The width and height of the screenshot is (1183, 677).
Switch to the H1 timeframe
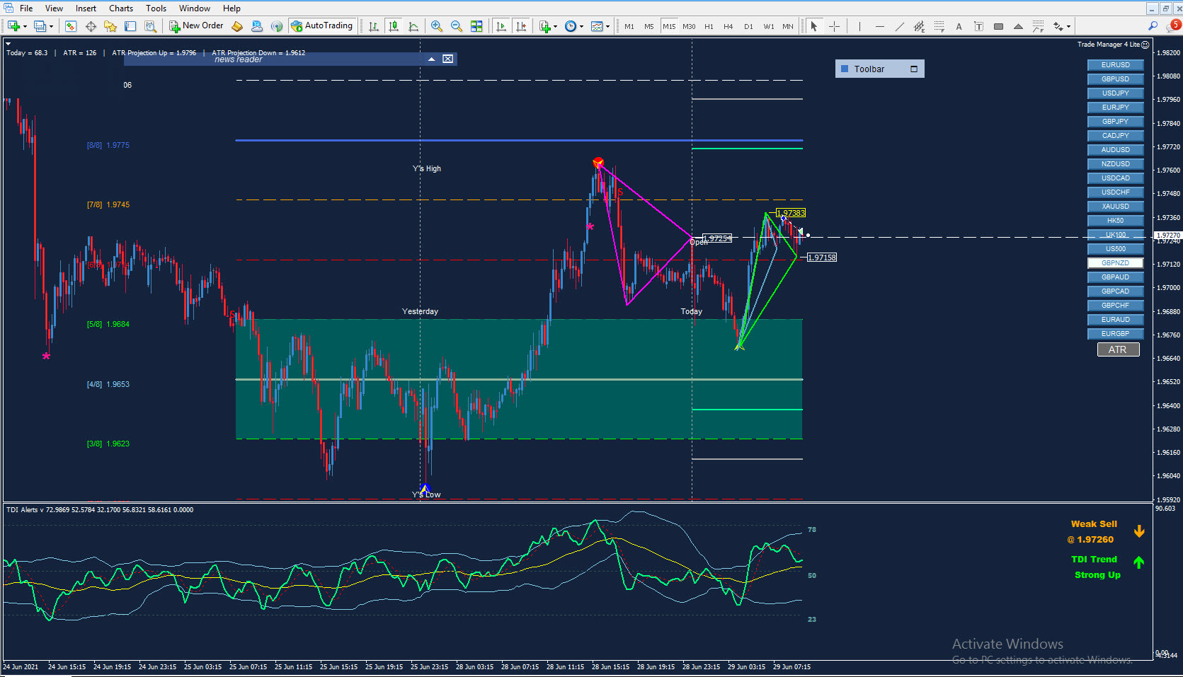709,26
